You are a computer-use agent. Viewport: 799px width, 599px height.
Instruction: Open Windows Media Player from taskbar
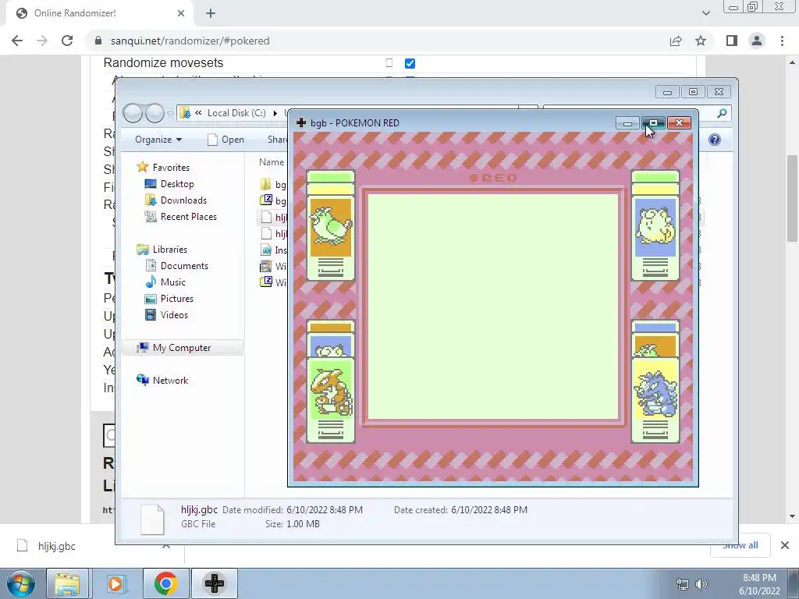[x=115, y=583]
